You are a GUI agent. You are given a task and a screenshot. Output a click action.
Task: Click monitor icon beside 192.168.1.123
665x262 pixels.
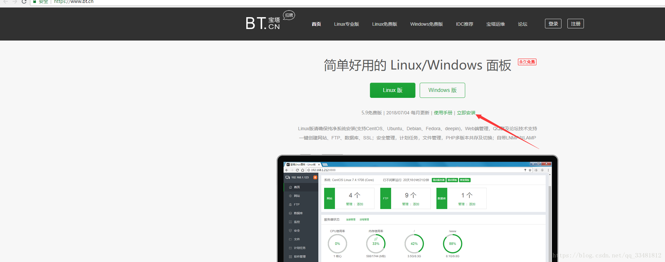pos(287,177)
